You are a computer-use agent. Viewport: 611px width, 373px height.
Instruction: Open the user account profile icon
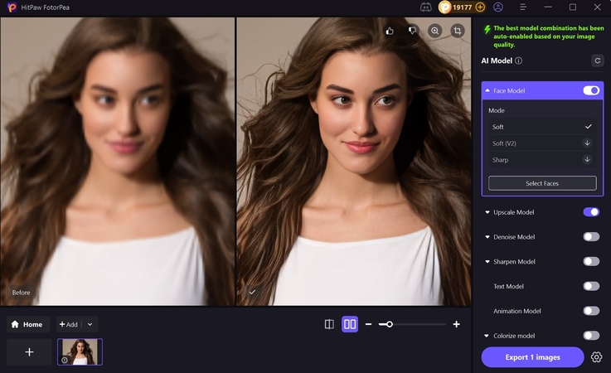(x=498, y=7)
